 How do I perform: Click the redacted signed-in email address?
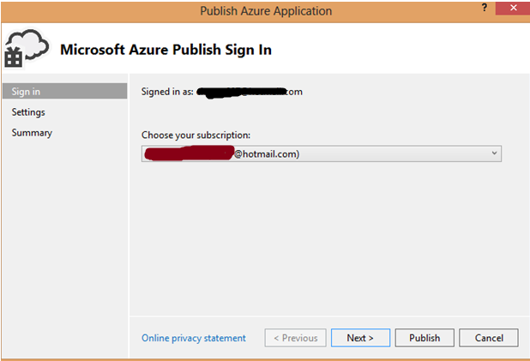click(x=249, y=92)
